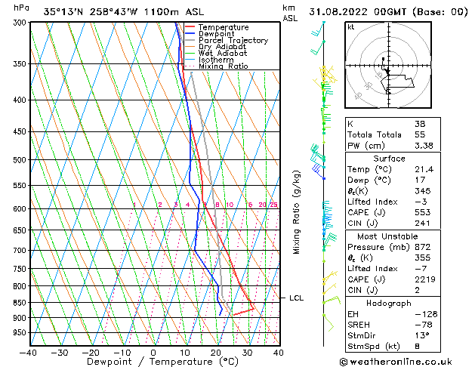The width and height of the screenshot is (475, 367).
Task: Click the 700 pressure level label
Action: 21,251
